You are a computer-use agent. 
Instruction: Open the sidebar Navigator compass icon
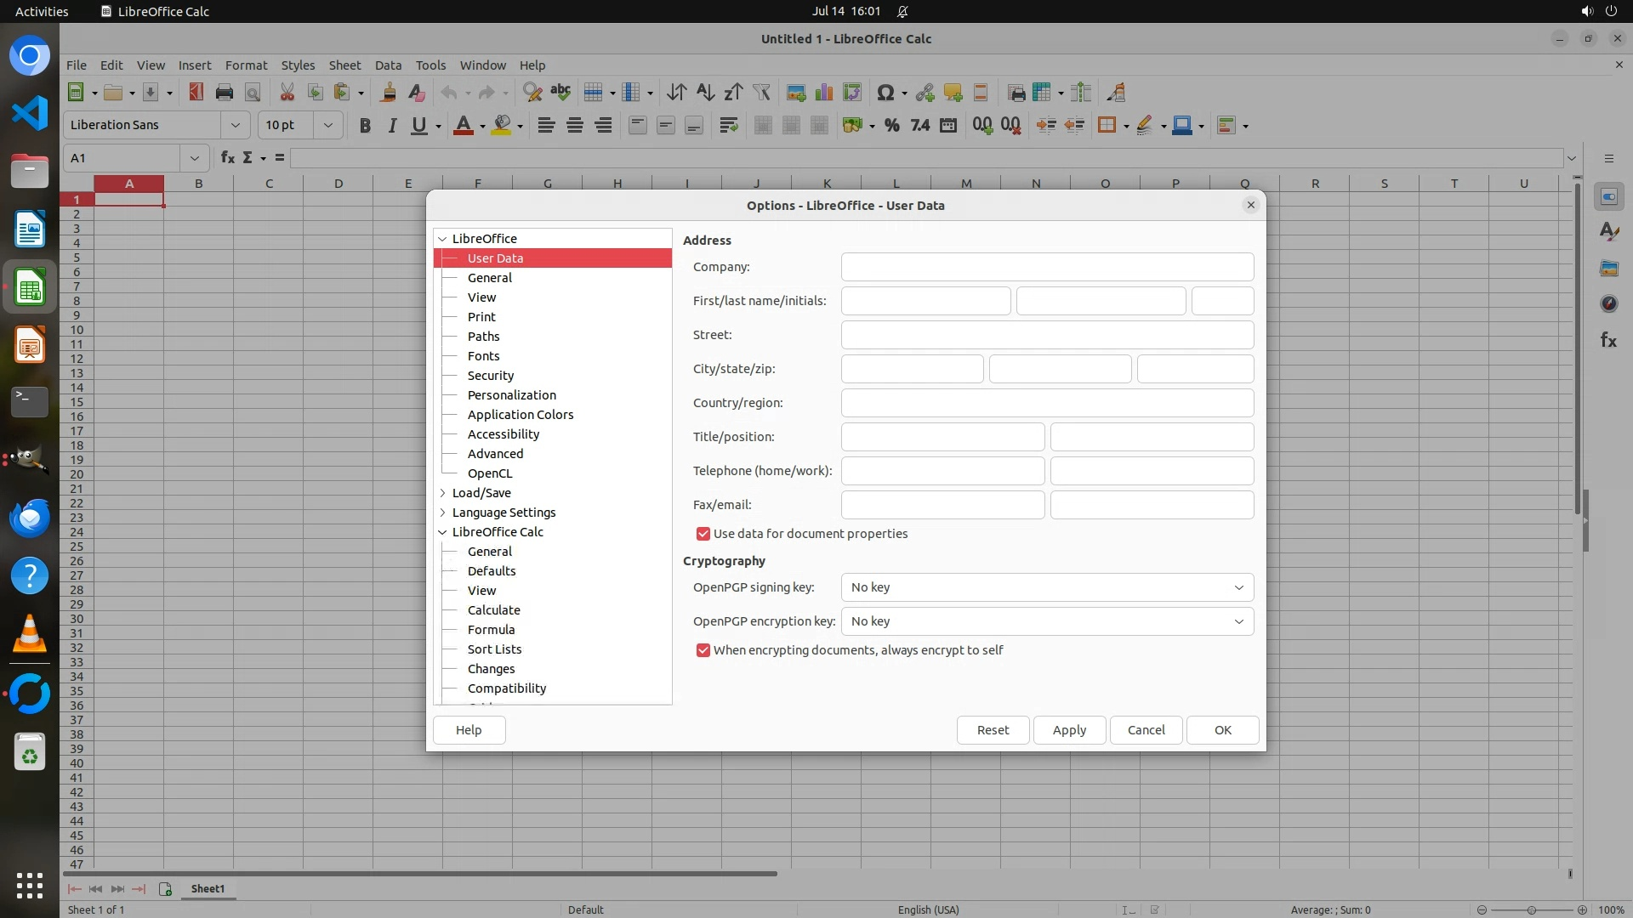coord(1608,303)
